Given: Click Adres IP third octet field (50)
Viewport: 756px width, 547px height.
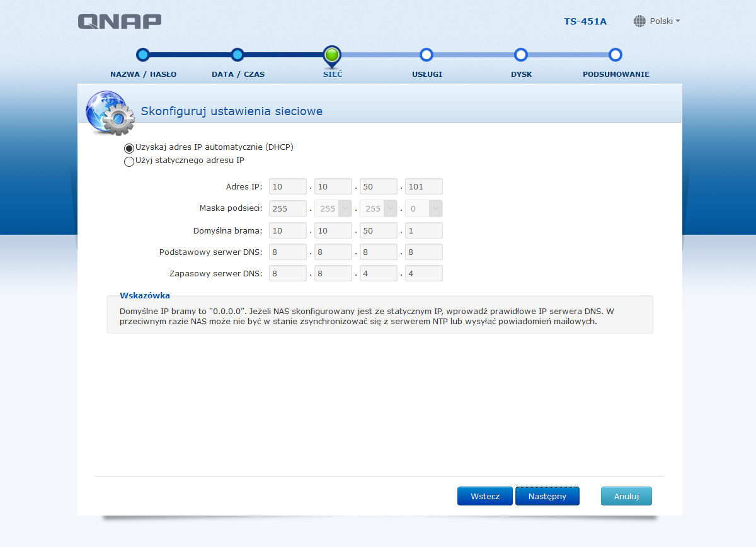Looking at the screenshot, I should [379, 186].
